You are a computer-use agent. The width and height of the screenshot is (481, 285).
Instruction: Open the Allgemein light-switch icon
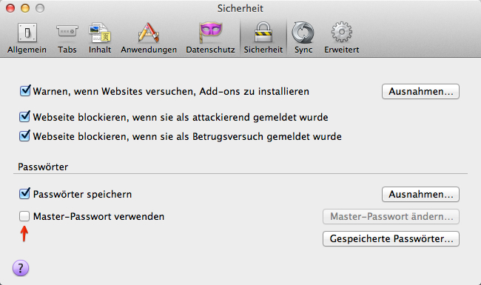click(x=27, y=33)
